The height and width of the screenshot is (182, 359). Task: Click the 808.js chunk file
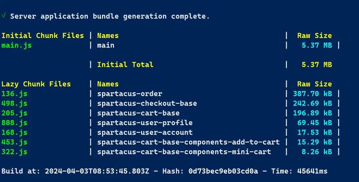tap(14, 123)
